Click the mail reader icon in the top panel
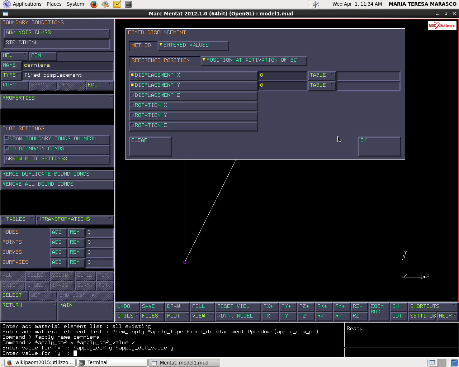Image resolution: width=459 pixels, height=367 pixels. pos(105,4)
